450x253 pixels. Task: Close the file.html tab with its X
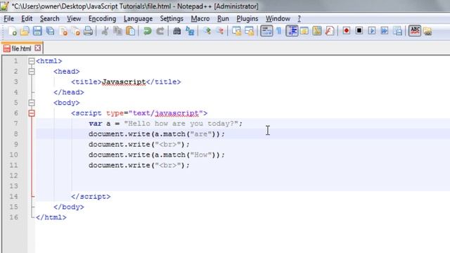coord(37,48)
